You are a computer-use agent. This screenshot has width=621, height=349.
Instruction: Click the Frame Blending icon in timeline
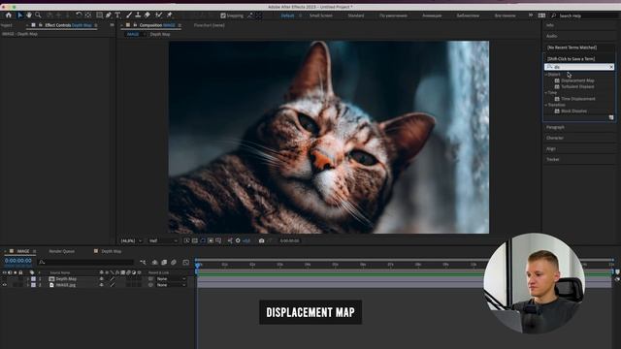pos(164,262)
